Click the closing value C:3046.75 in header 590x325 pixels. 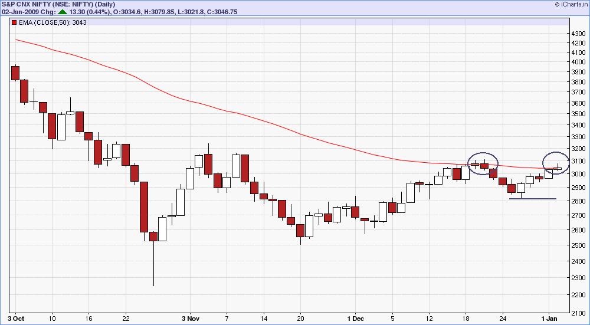click(223, 12)
